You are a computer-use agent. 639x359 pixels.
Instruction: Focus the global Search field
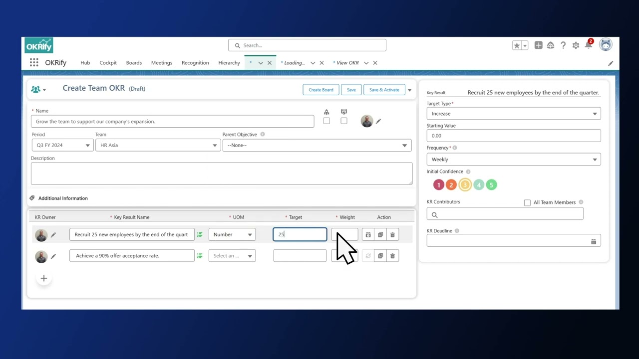click(x=307, y=45)
